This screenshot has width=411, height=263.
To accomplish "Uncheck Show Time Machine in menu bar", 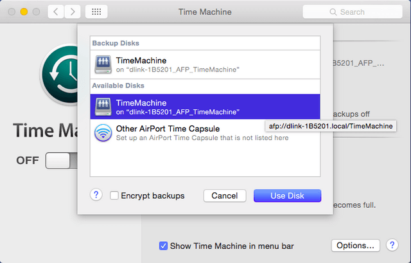I will tap(163, 246).
